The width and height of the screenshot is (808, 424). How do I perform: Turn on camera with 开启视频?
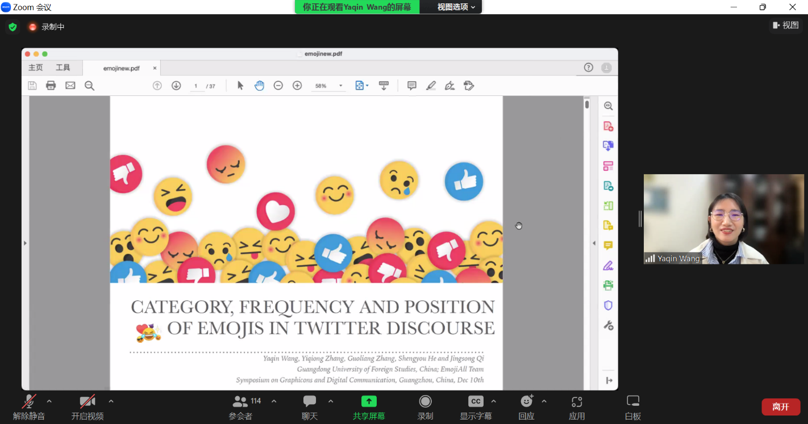point(87,407)
